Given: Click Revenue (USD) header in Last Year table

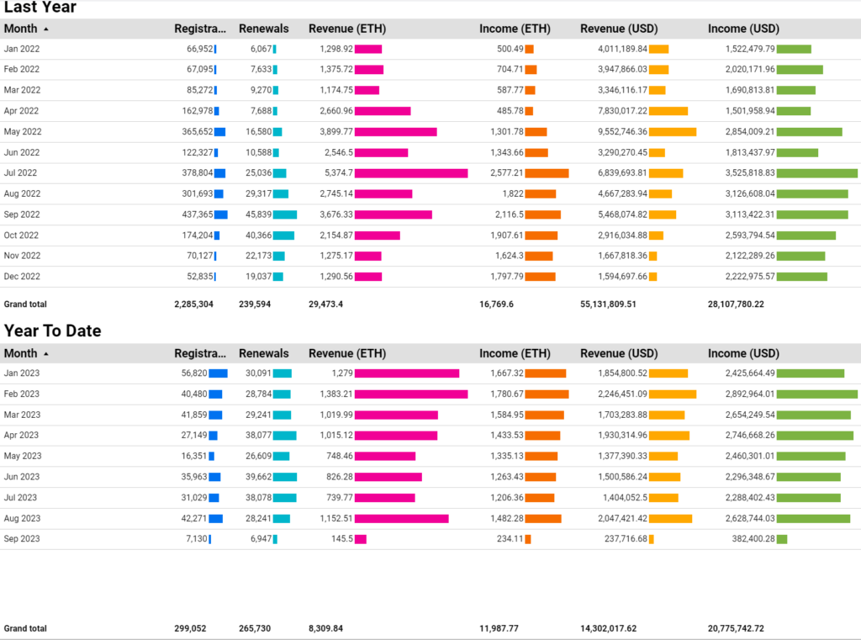Looking at the screenshot, I should 619,28.
